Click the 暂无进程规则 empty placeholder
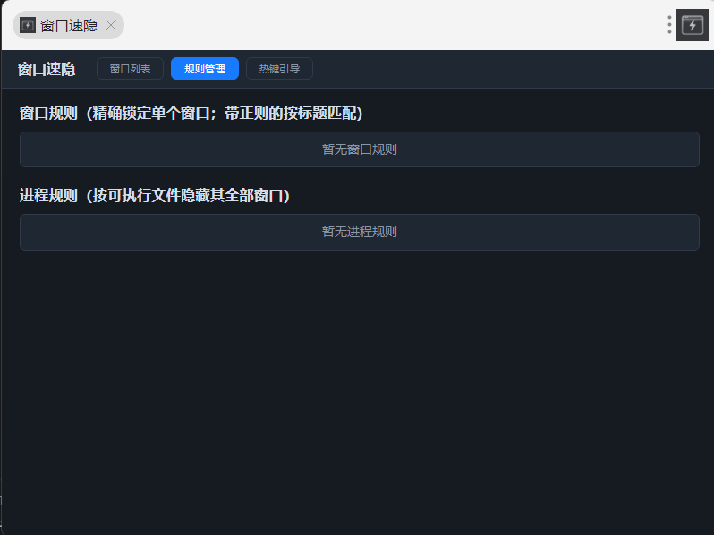The width and height of the screenshot is (714, 535). click(360, 232)
